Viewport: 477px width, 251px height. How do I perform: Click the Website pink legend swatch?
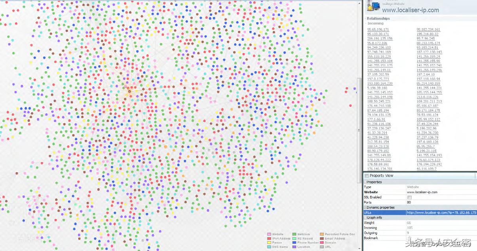point(269,235)
